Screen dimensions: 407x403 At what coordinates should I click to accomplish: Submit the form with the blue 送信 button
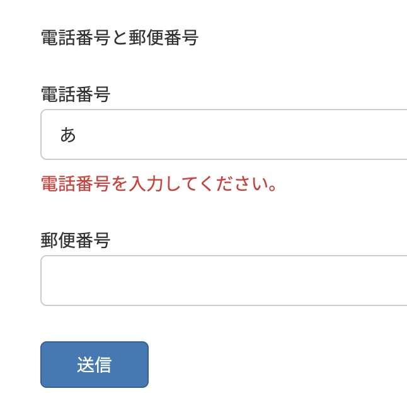pos(95,365)
